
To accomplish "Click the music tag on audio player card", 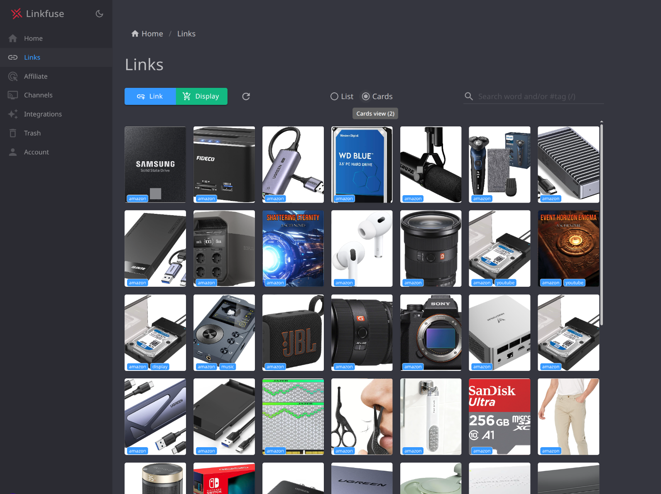I will click(228, 367).
